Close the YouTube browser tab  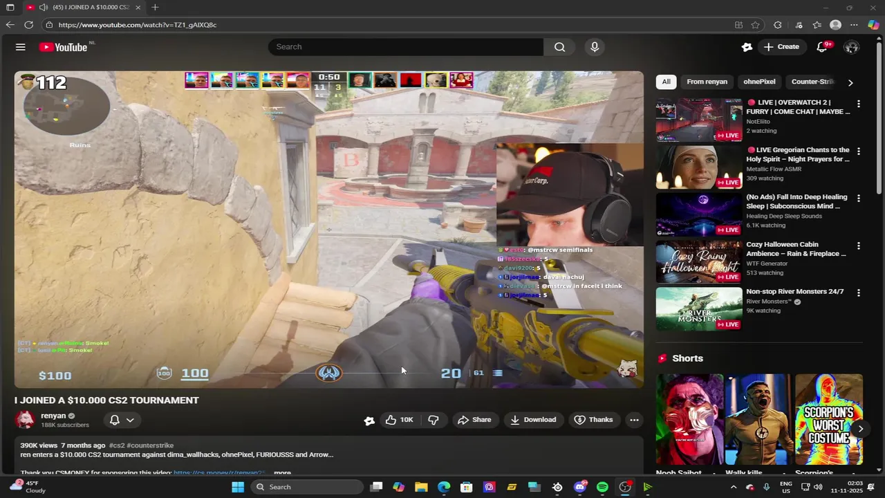pos(138,7)
